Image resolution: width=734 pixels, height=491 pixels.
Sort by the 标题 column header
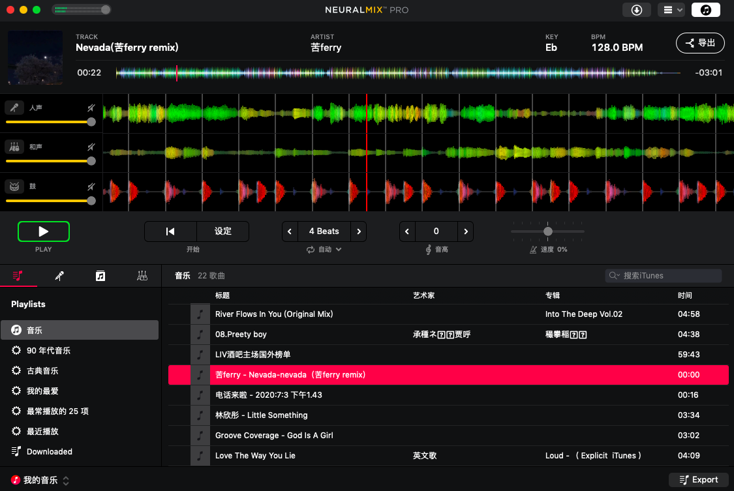coord(222,295)
